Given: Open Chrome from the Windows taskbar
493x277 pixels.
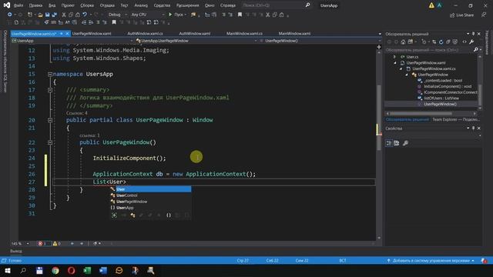Looking at the screenshot, I should [x=55, y=270].
